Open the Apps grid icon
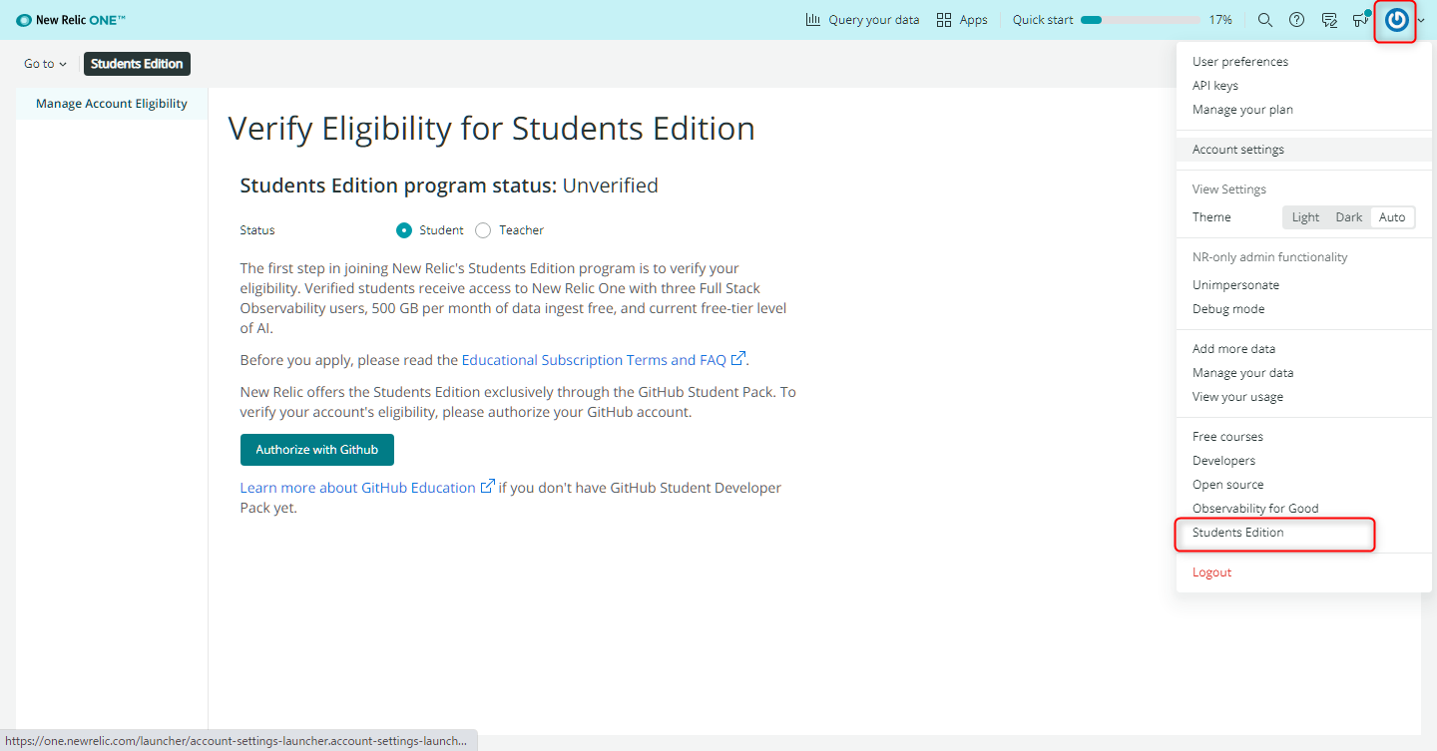The height and width of the screenshot is (751, 1437). [x=944, y=20]
